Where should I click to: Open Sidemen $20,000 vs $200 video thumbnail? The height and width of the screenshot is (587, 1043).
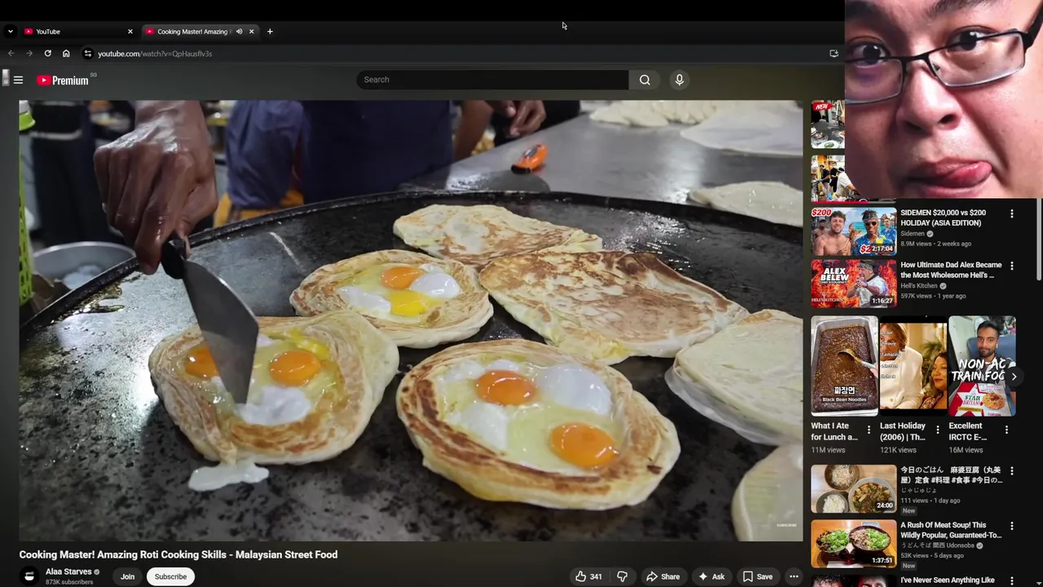853,232
